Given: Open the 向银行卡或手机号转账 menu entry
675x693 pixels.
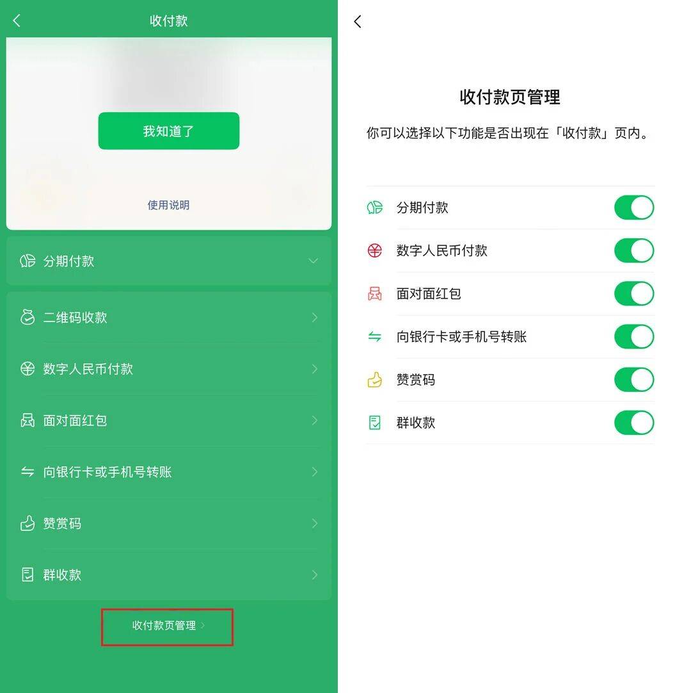Looking at the screenshot, I should click(x=169, y=472).
